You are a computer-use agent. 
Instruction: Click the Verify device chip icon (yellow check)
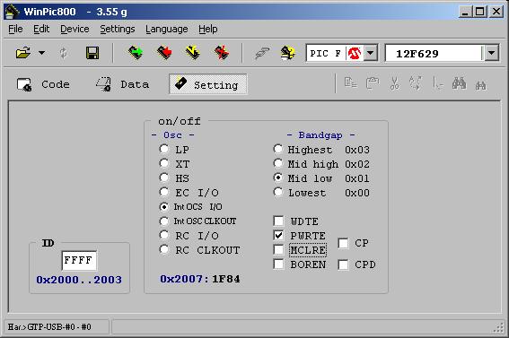(x=193, y=53)
